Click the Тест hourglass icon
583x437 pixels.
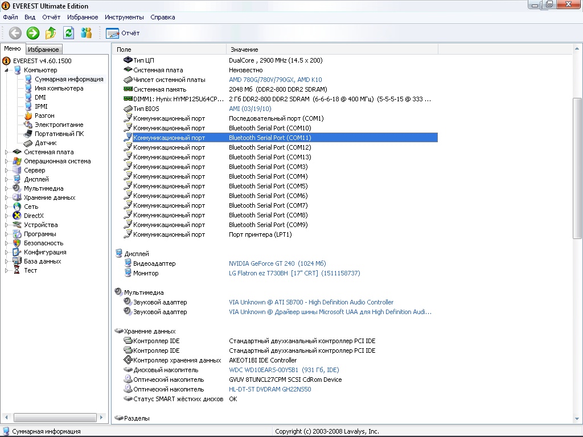[x=17, y=270]
